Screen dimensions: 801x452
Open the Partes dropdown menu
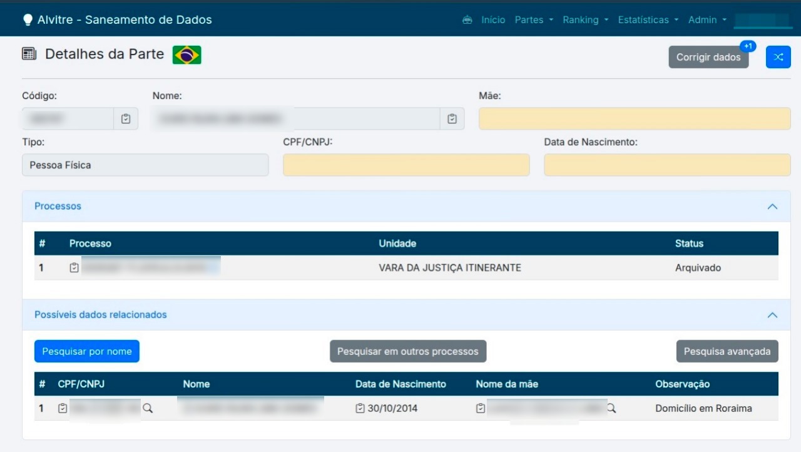click(534, 20)
